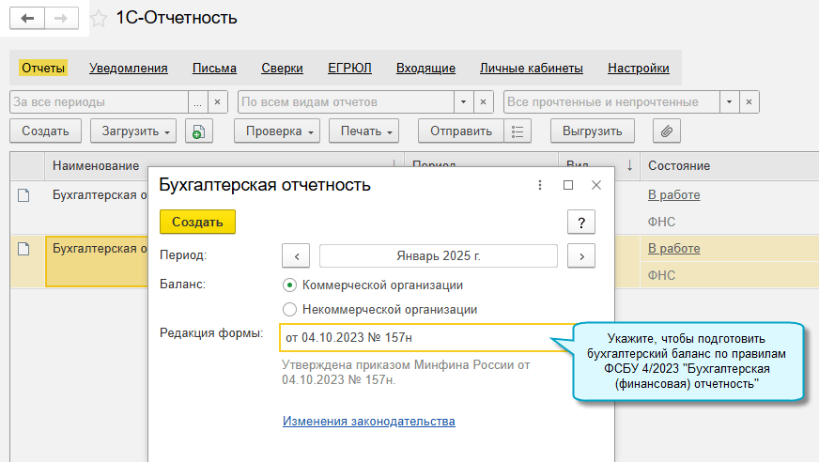Expand the report types dropdown arrow
Image resolution: width=819 pixels, height=462 pixels.
pyautogui.click(x=463, y=101)
